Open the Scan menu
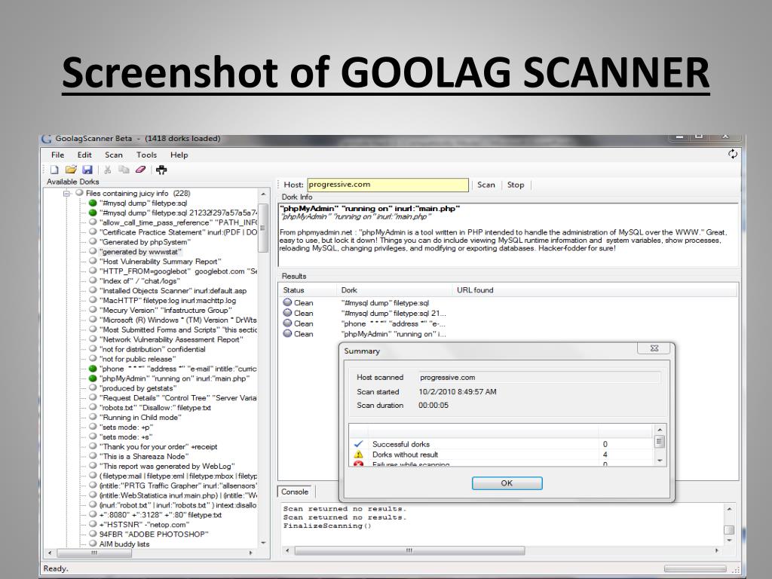 point(114,155)
